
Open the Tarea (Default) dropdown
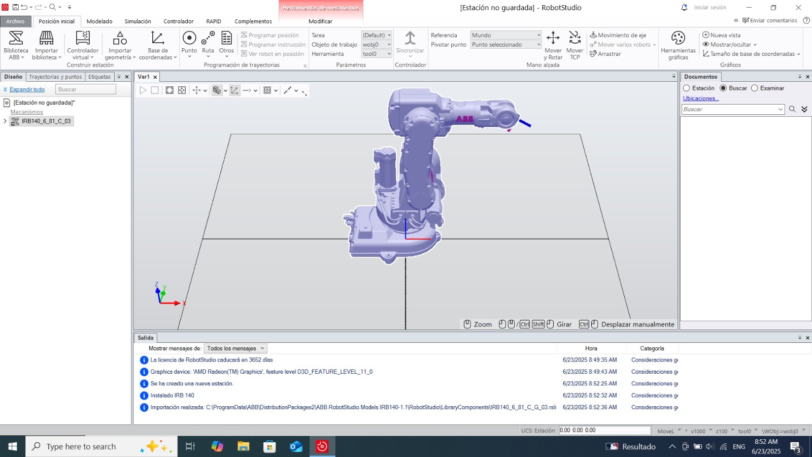(377, 35)
